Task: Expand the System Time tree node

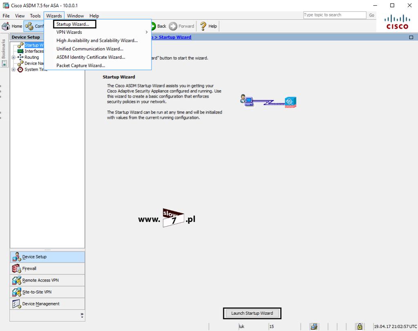Action: coord(13,69)
